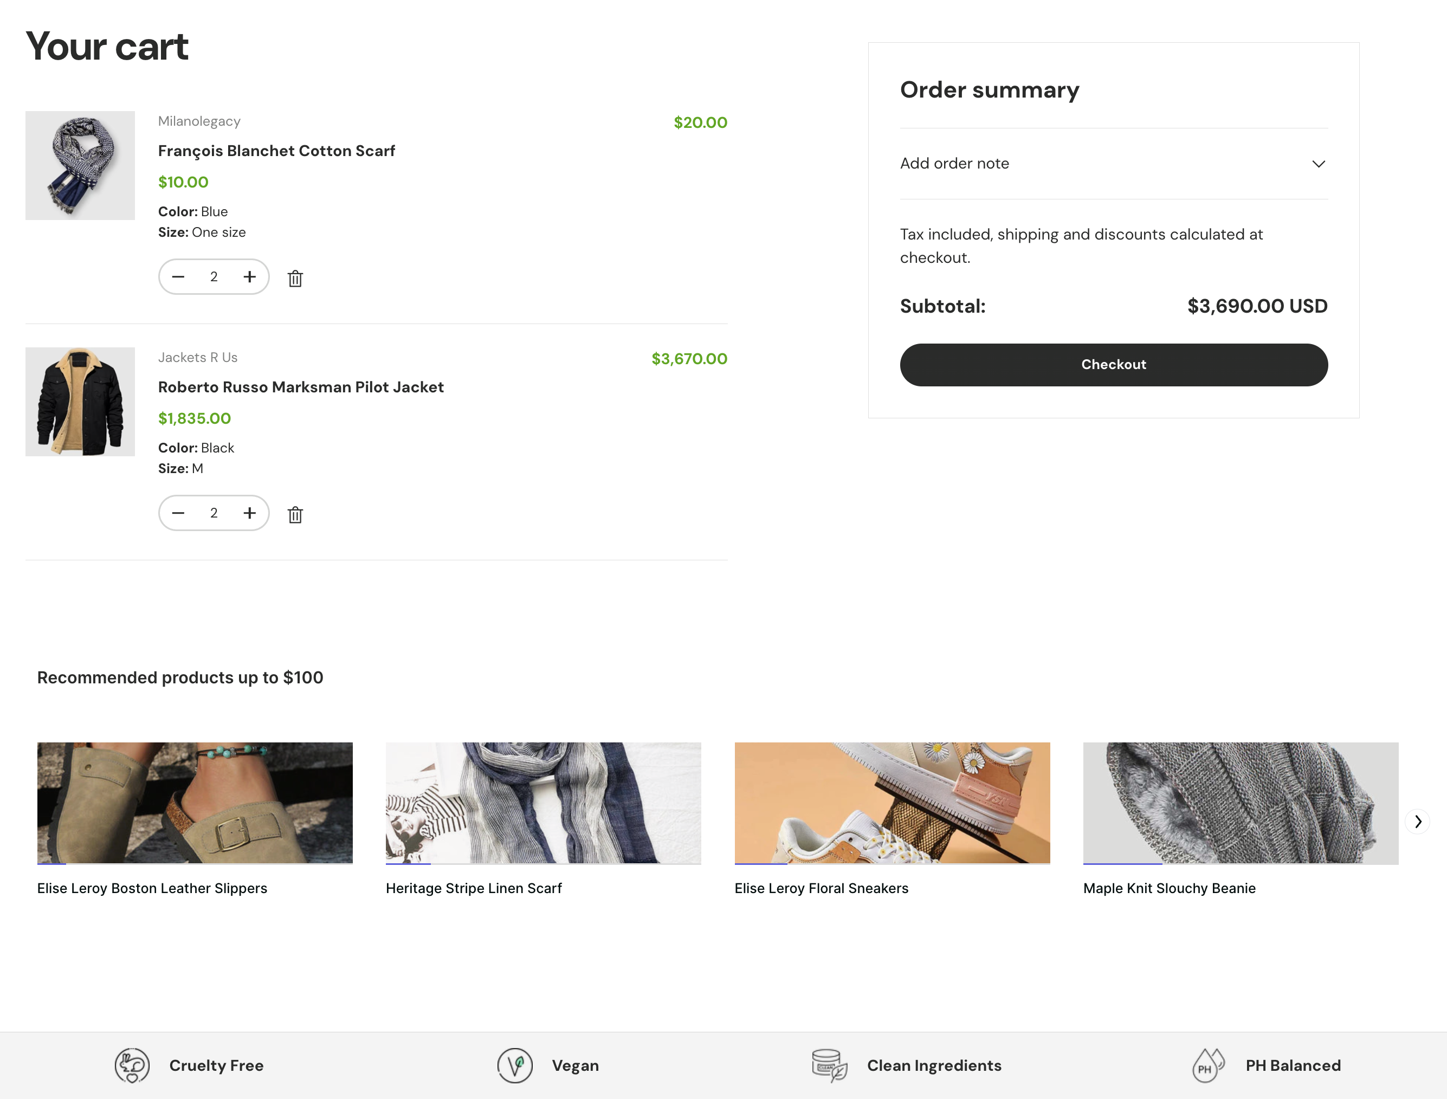The width and height of the screenshot is (1447, 1099).
Task: Open the Roberto Russo Marksman Pilot Jacket link
Action: pos(301,387)
